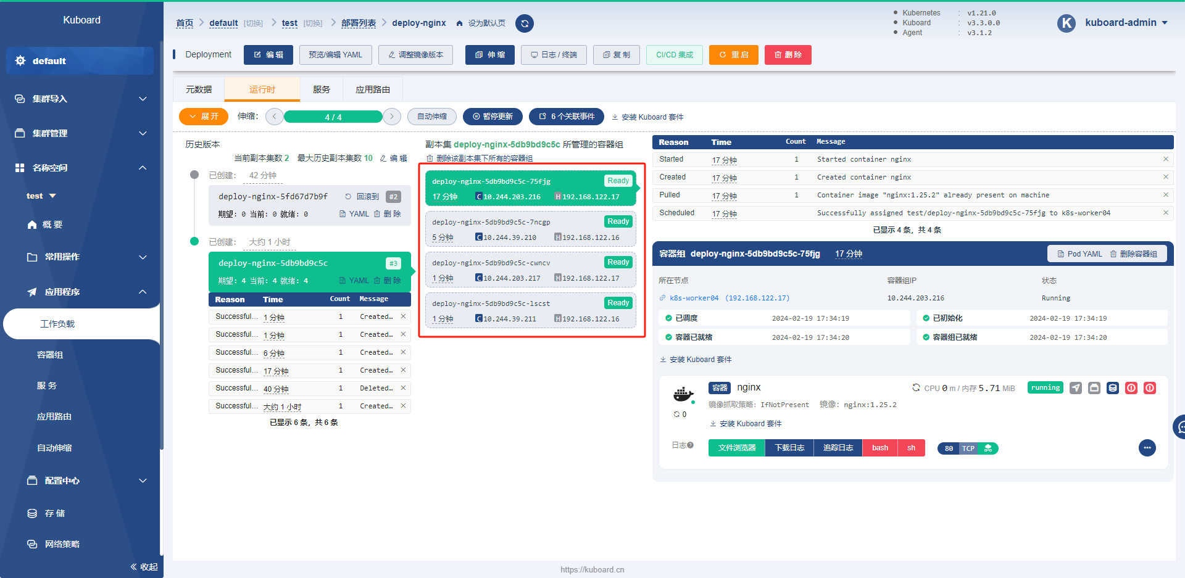This screenshot has width=1185, height=578.
Task: Select pod deploy-nginx-5db9bd9c5c-cwncv card
Action: pyautogui.click(x=531, y=270)
